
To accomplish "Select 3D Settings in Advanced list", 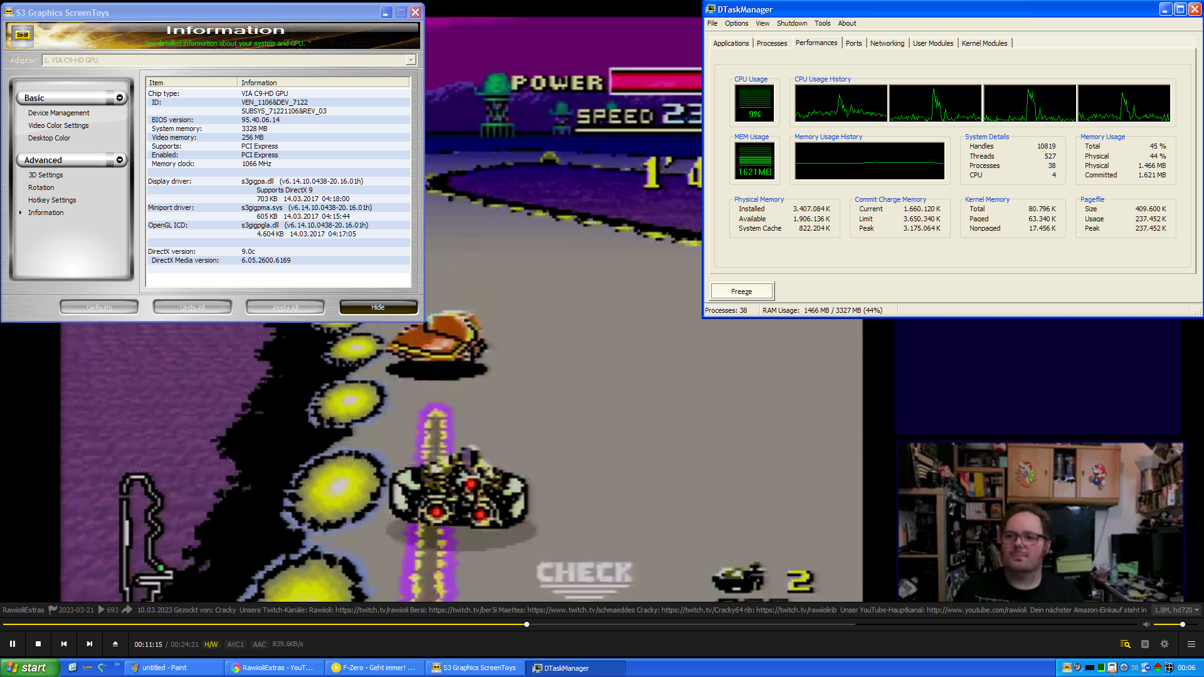I will (x=46, y=175).
